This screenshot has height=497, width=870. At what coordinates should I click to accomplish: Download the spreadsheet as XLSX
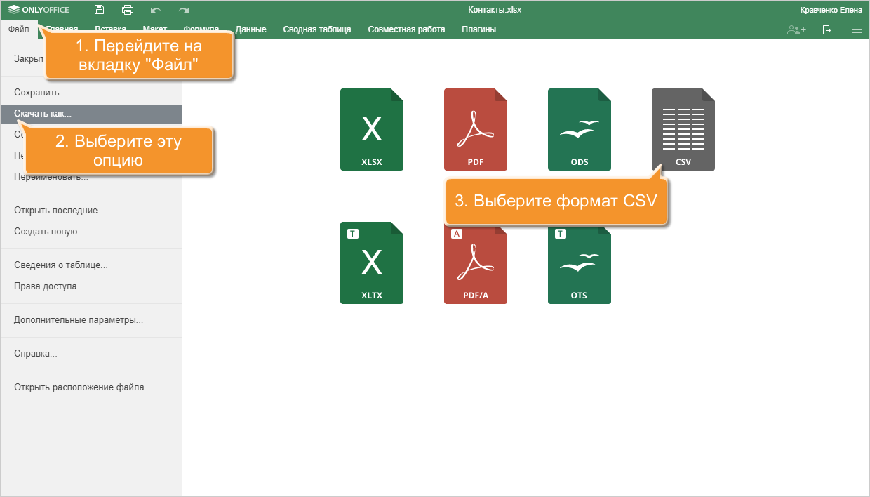tap(372, 129)
